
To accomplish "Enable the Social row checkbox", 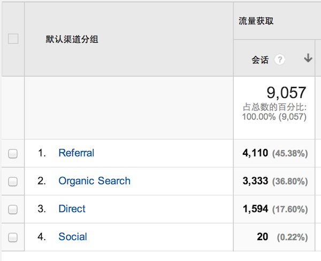I will click(x=13, y=237).
